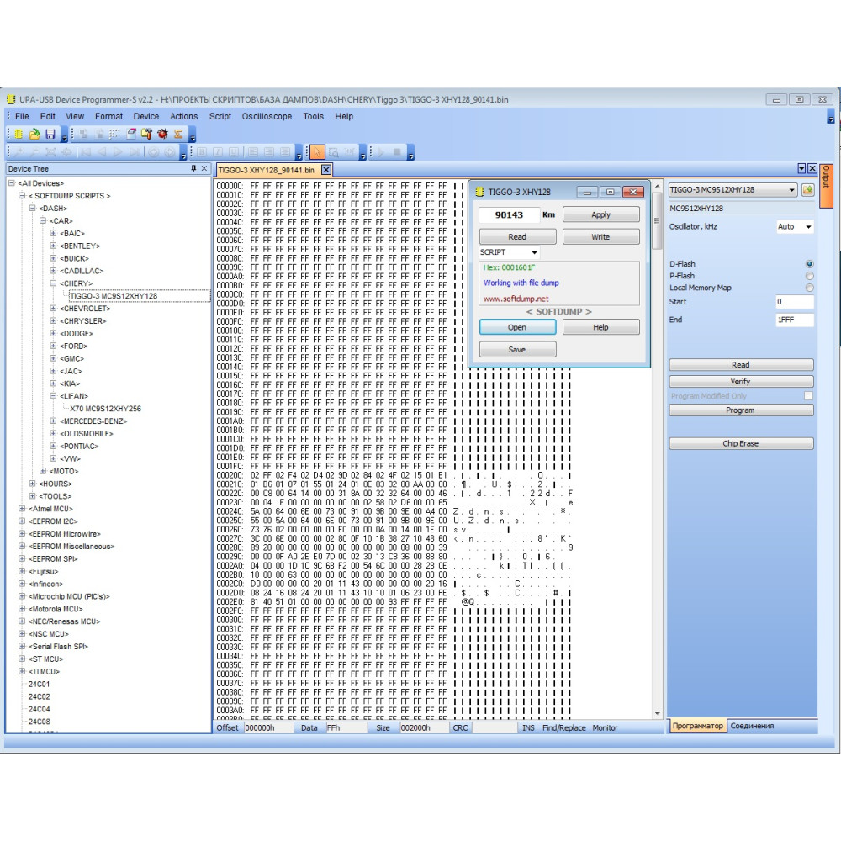Tick the Program Modified Only checkbox
841x841 pixels.
(808, 396)
